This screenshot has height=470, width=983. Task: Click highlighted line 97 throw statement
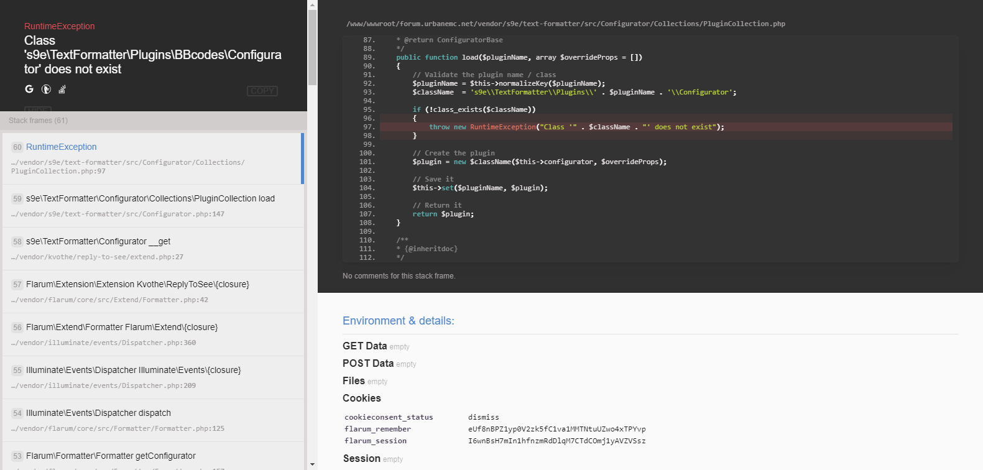point(576,127)
